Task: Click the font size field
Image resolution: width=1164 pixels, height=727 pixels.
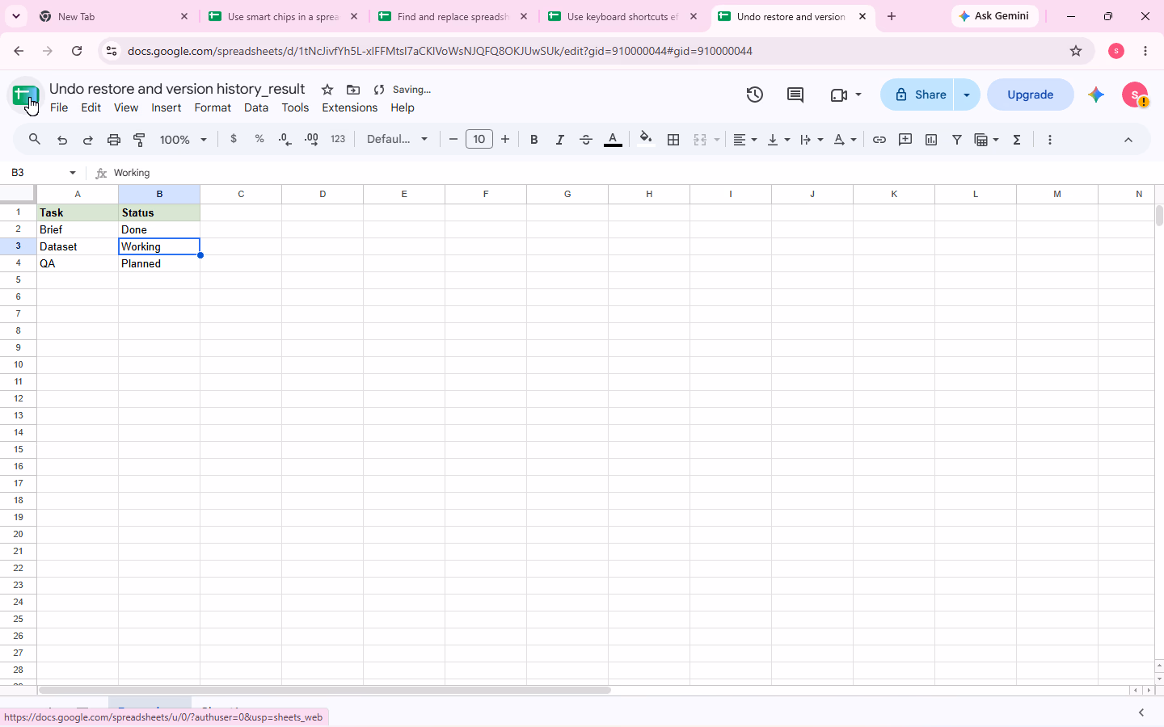Action: [x=479, y=140]
